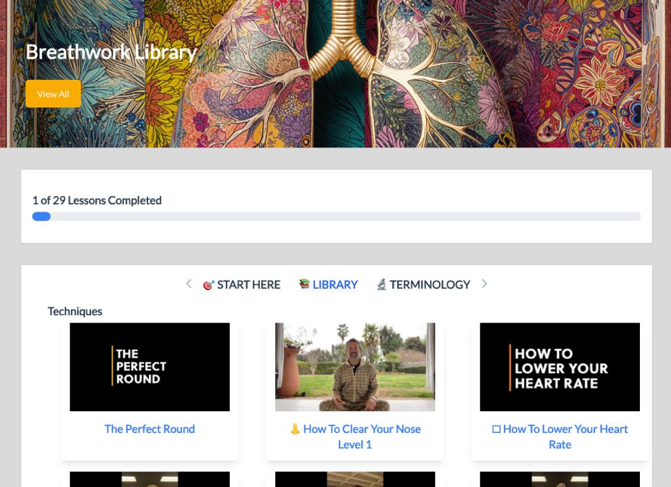
Task: Click the nose emoji icon before How To Clear
Action: tap(295, 429)
